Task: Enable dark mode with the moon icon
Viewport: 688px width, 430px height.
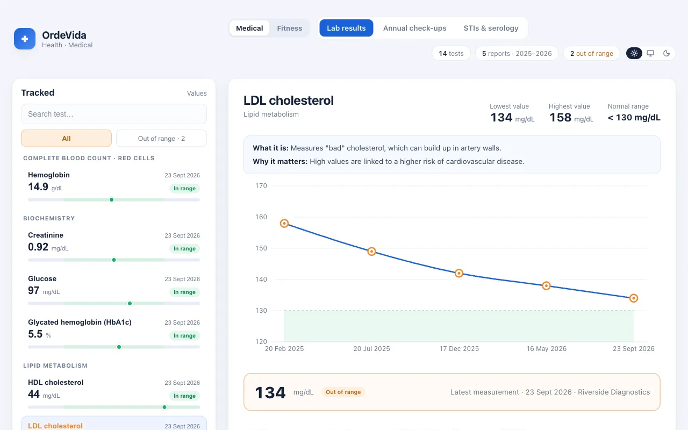Action: [x=666, y=53]
